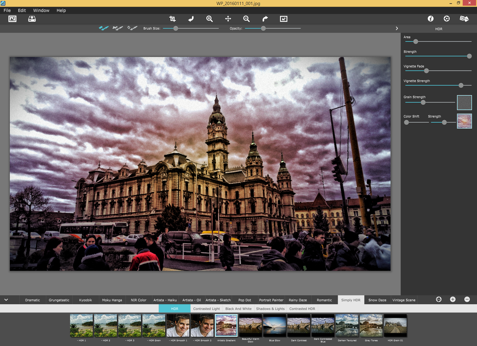This screenshot has width=477, height=346.
Task: Open the Artista - Oil category
Action: (192, 300)
